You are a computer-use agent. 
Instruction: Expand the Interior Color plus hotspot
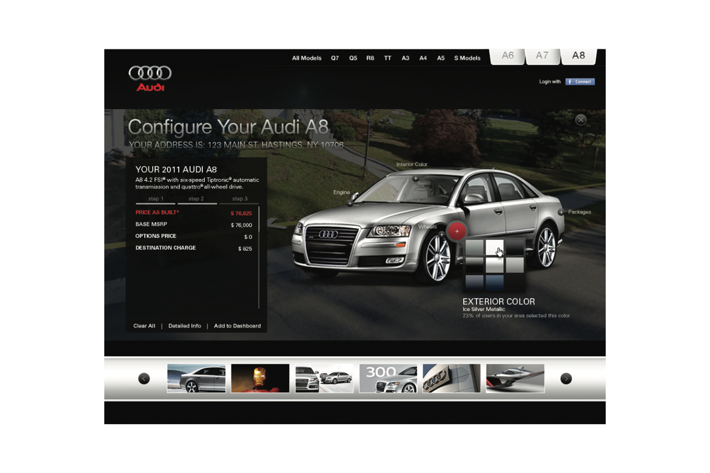[x=416, y=178]
